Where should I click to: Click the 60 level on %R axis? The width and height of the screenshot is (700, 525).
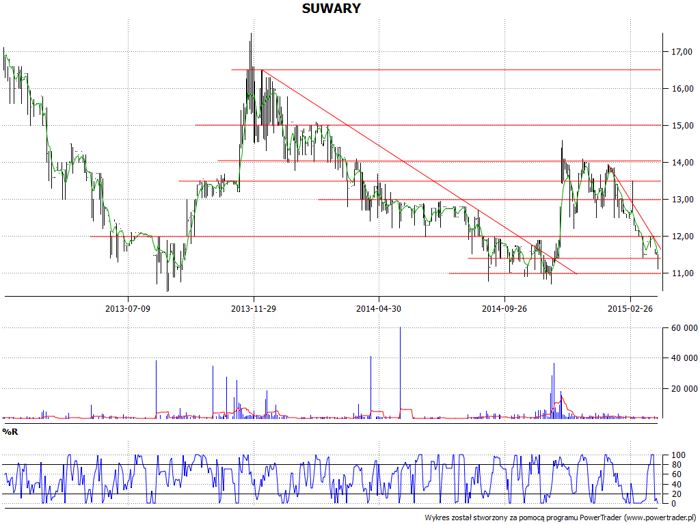(x=676, y=474)
